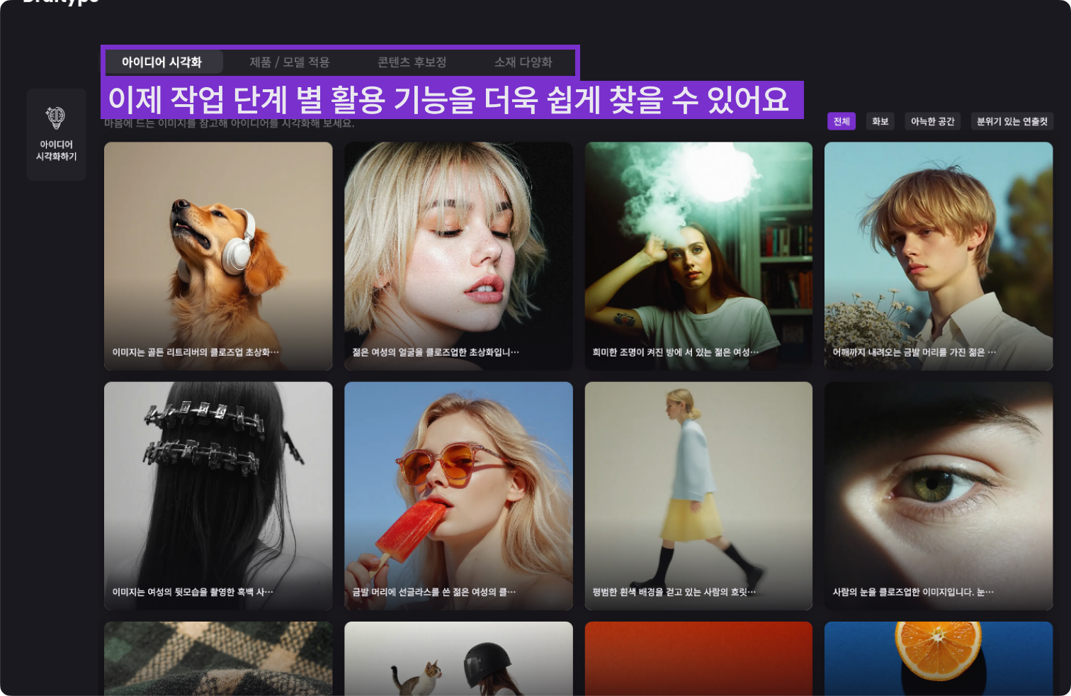
Task: Click caption '희미한 조명이 켜진 방에 서 있는 젊은 여성…'
Action: coord(675,352)
